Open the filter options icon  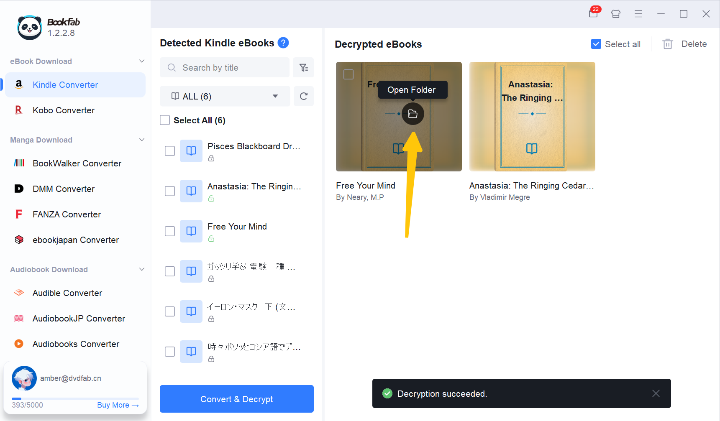304,68
